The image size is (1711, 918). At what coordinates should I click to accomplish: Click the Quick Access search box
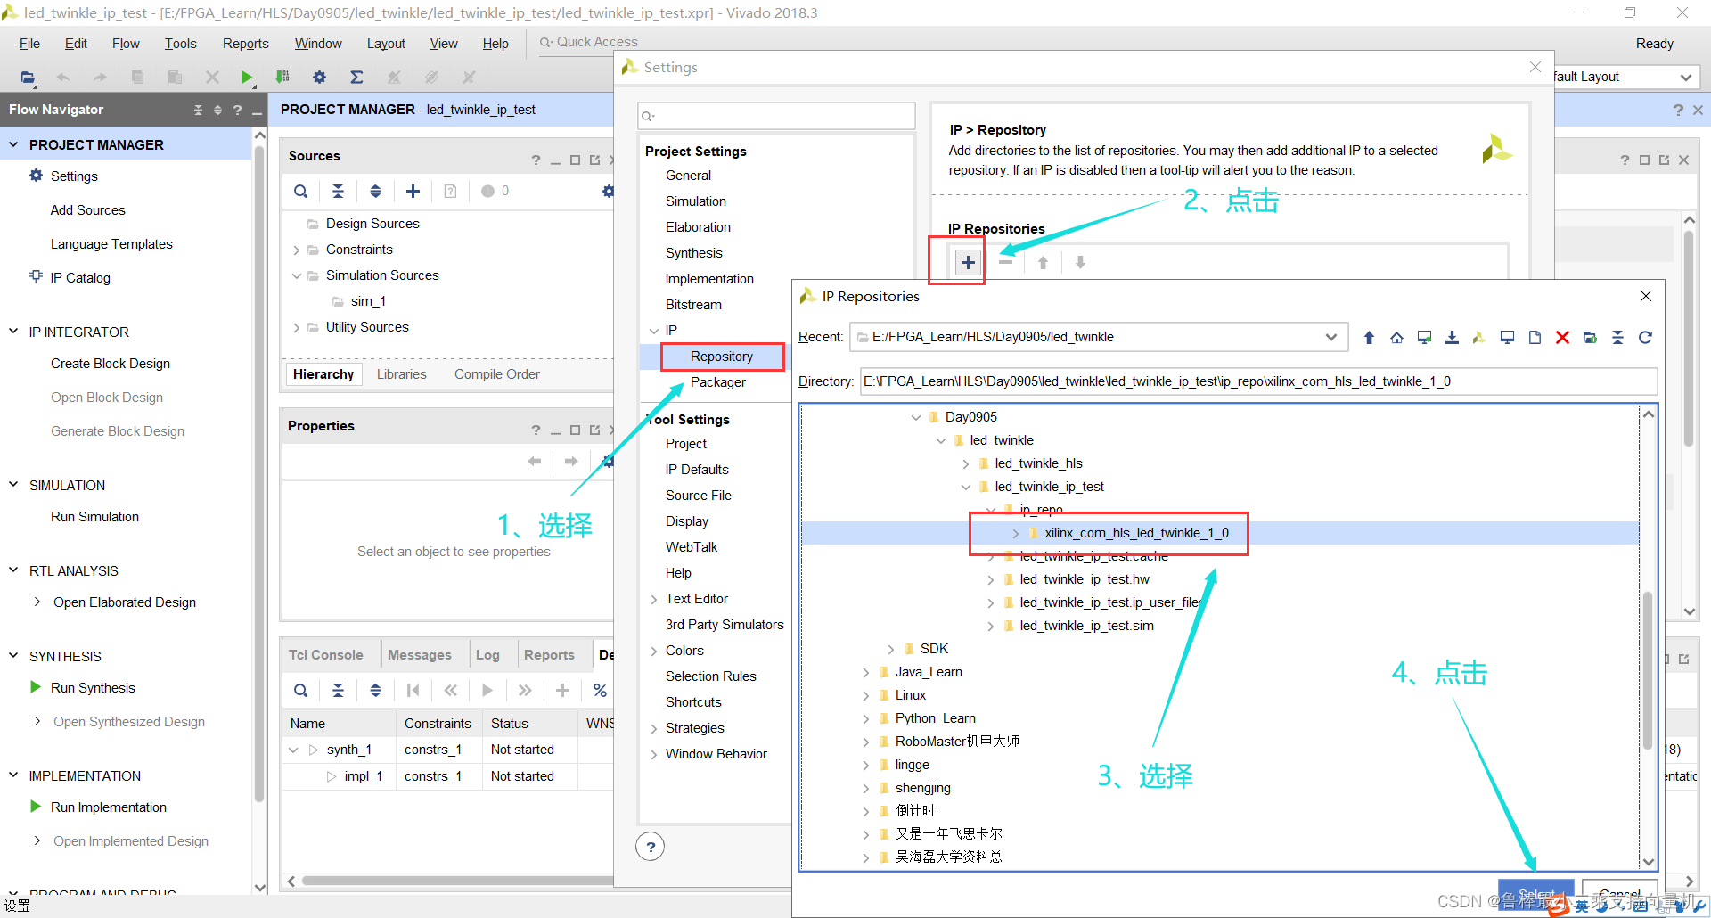[597, 42]
